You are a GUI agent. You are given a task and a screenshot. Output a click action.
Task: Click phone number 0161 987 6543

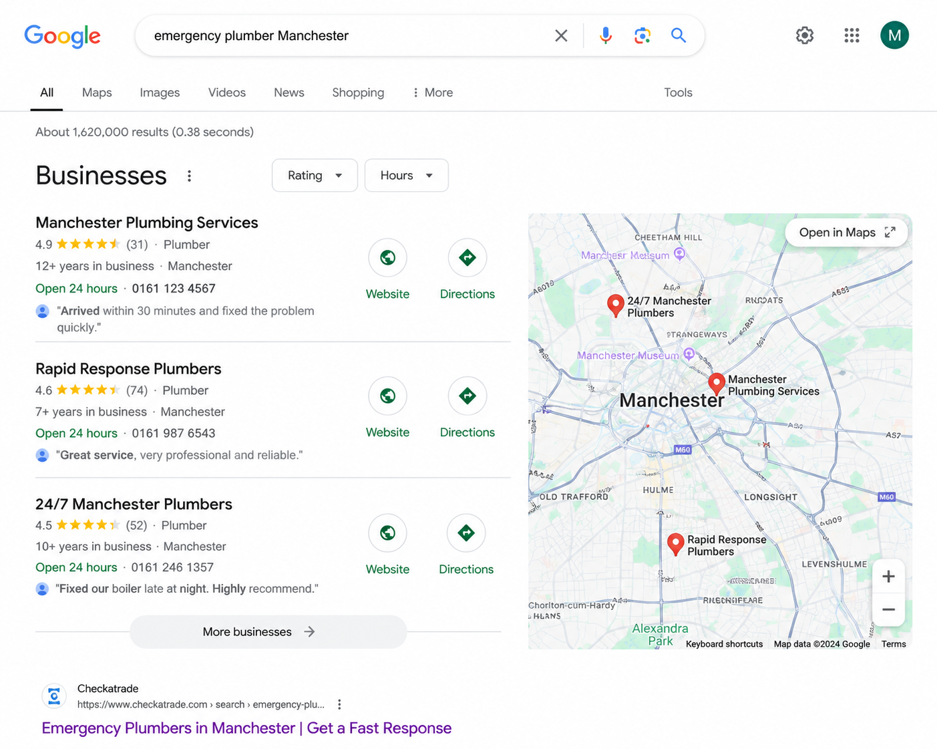(x=174, y=433)
